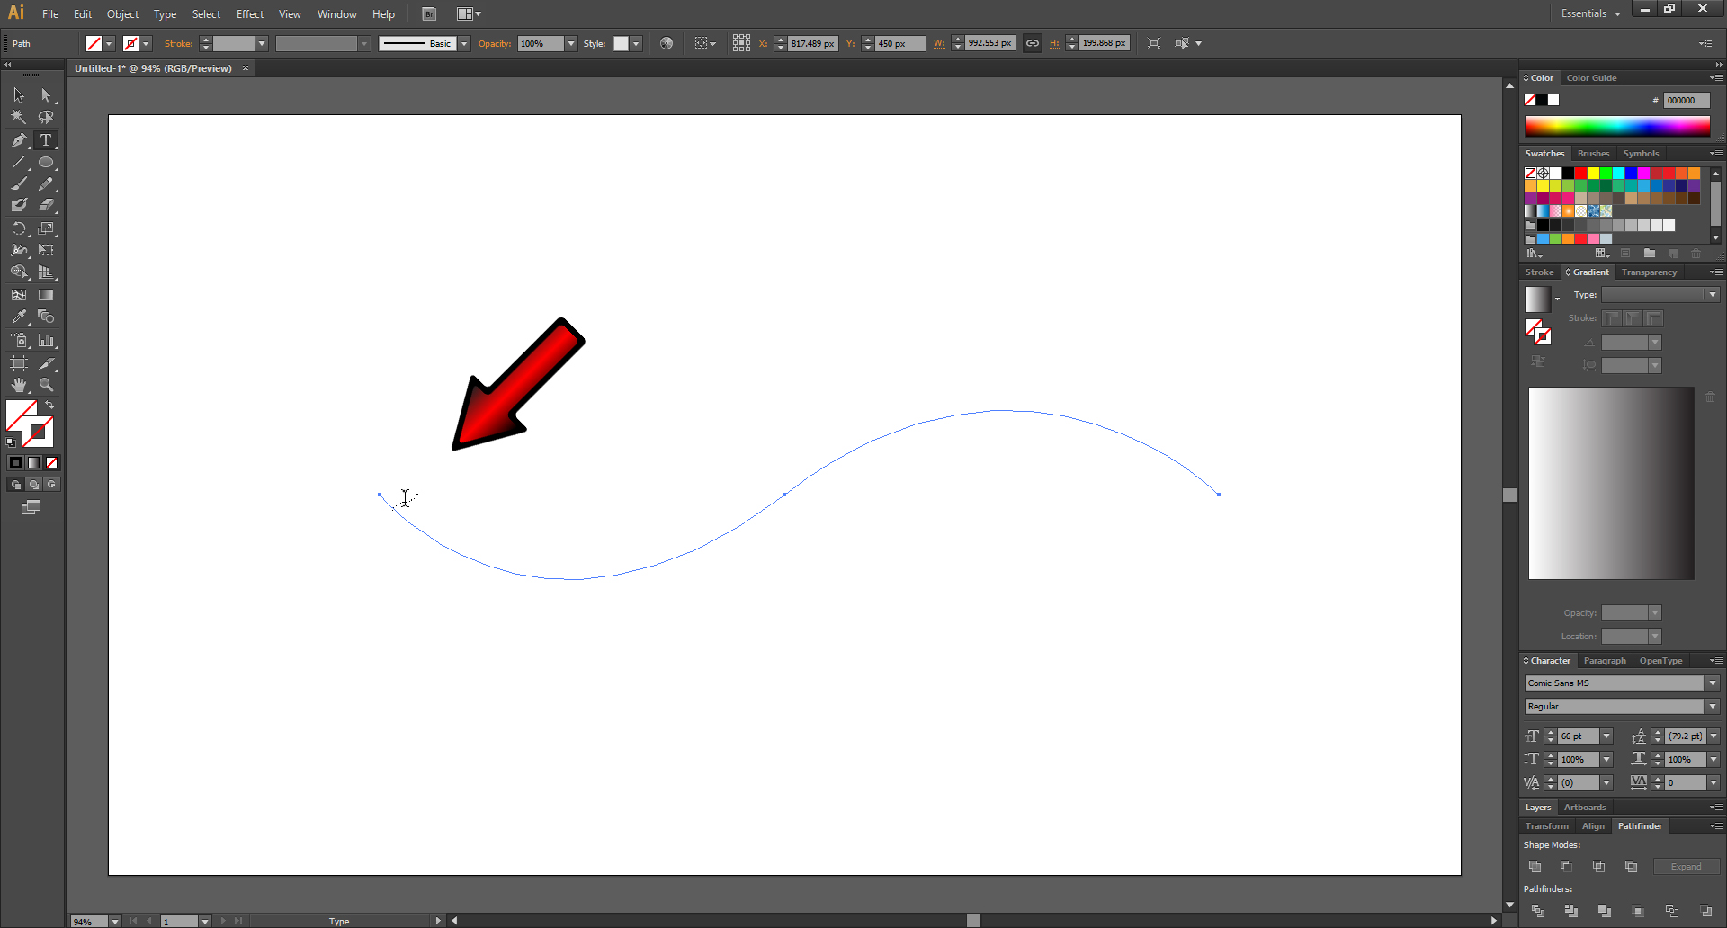Screen dimensions: 1727x928
Task: Enable Draw Normal mode
Action: click(x=15, y=485)
